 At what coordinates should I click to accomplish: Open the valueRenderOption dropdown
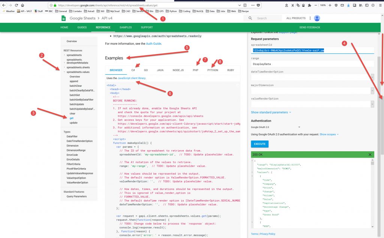(x=372, y=104)
